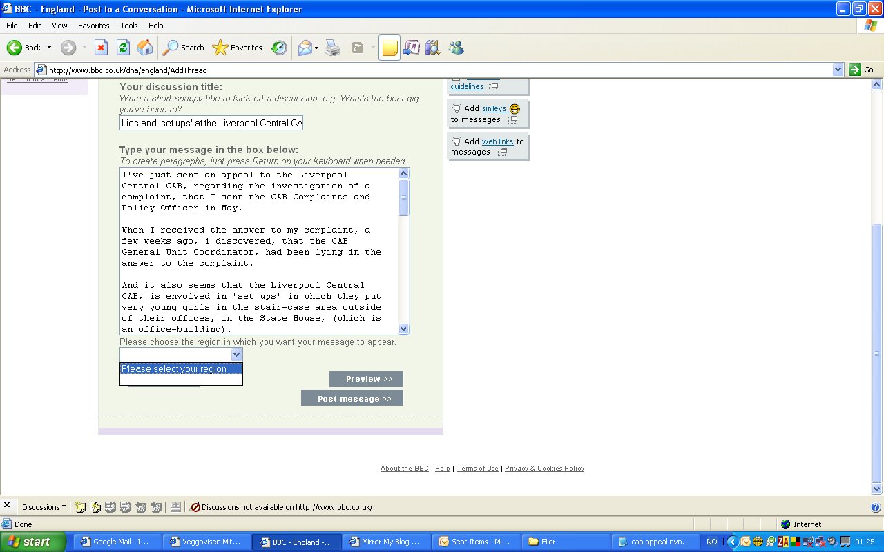Open the Help menu
The image size is (884, 552).
(x=156, y=26)
